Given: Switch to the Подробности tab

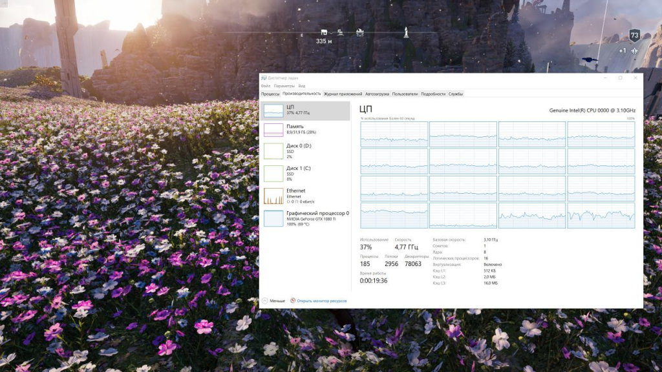Looking at the screenshot, I should pyautogui.click(x=433, y=94).
